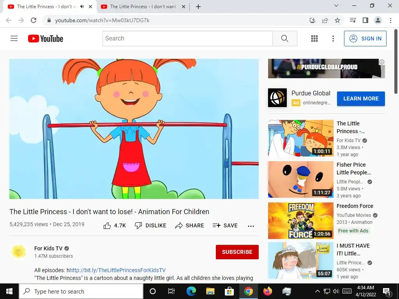Open the YouTube hamburger guide menu
This screenshot has width=399, height=299.
[14, 39]
